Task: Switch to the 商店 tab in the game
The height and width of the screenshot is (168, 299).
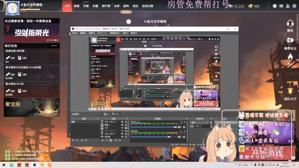Action: click(x=135, y=6)
